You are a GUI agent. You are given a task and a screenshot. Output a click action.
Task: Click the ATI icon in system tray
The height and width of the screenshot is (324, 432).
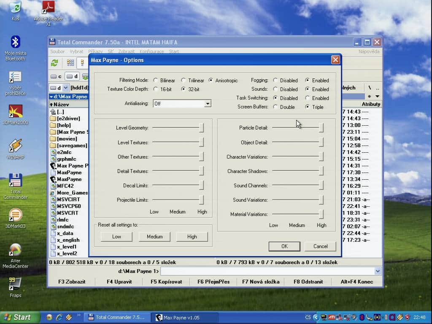point(332,317)
